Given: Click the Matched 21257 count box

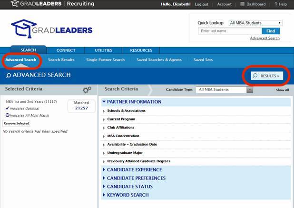Looking at the screenshot, I should (x=81, y=106).
